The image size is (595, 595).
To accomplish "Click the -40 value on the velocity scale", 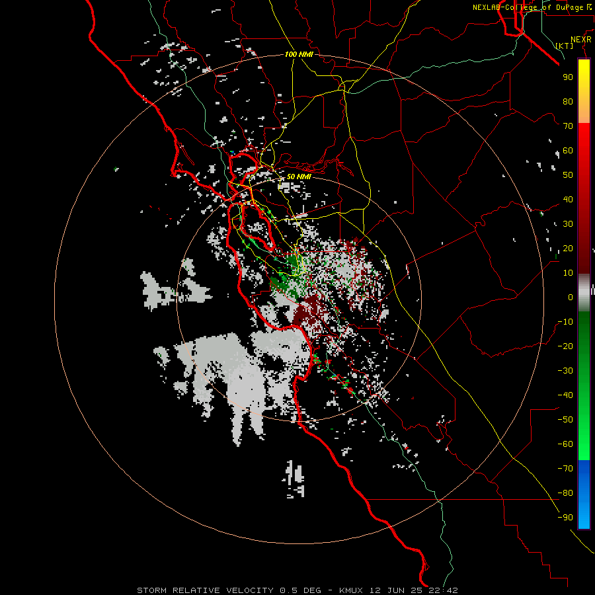I will 565,395.
